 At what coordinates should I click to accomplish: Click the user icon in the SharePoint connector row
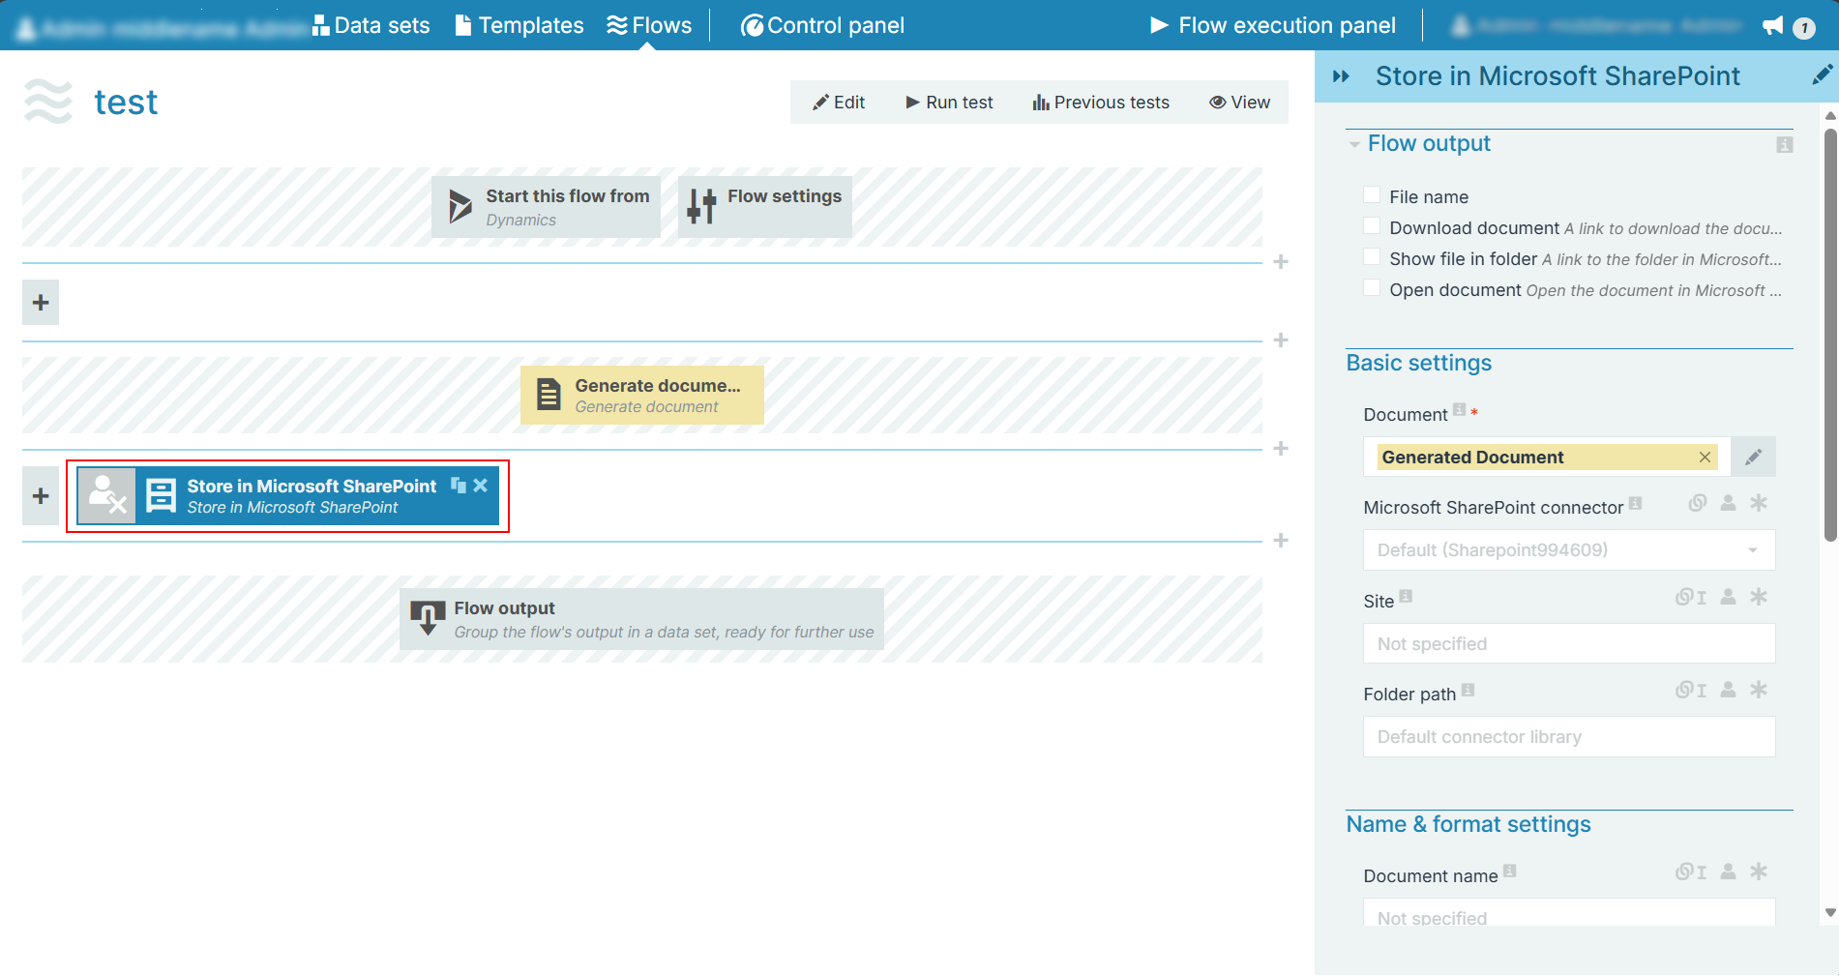pyautogui.click(x=1728, y=503)
